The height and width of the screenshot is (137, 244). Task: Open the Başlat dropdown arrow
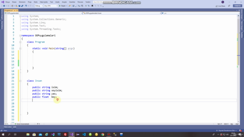[x=66, y=6]
